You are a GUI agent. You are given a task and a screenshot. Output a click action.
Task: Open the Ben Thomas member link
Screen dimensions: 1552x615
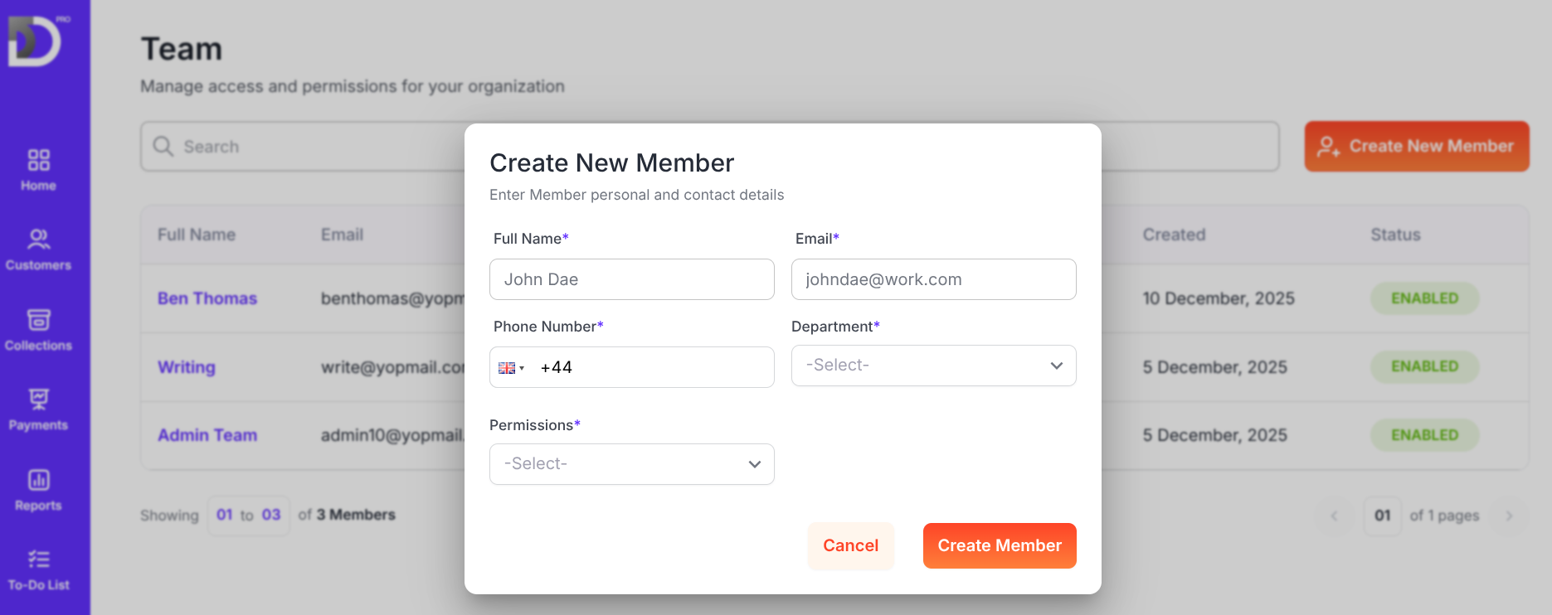(207, 298)
